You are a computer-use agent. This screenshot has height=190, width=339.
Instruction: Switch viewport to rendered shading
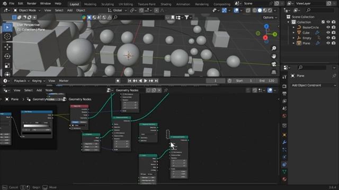[270, 11]
